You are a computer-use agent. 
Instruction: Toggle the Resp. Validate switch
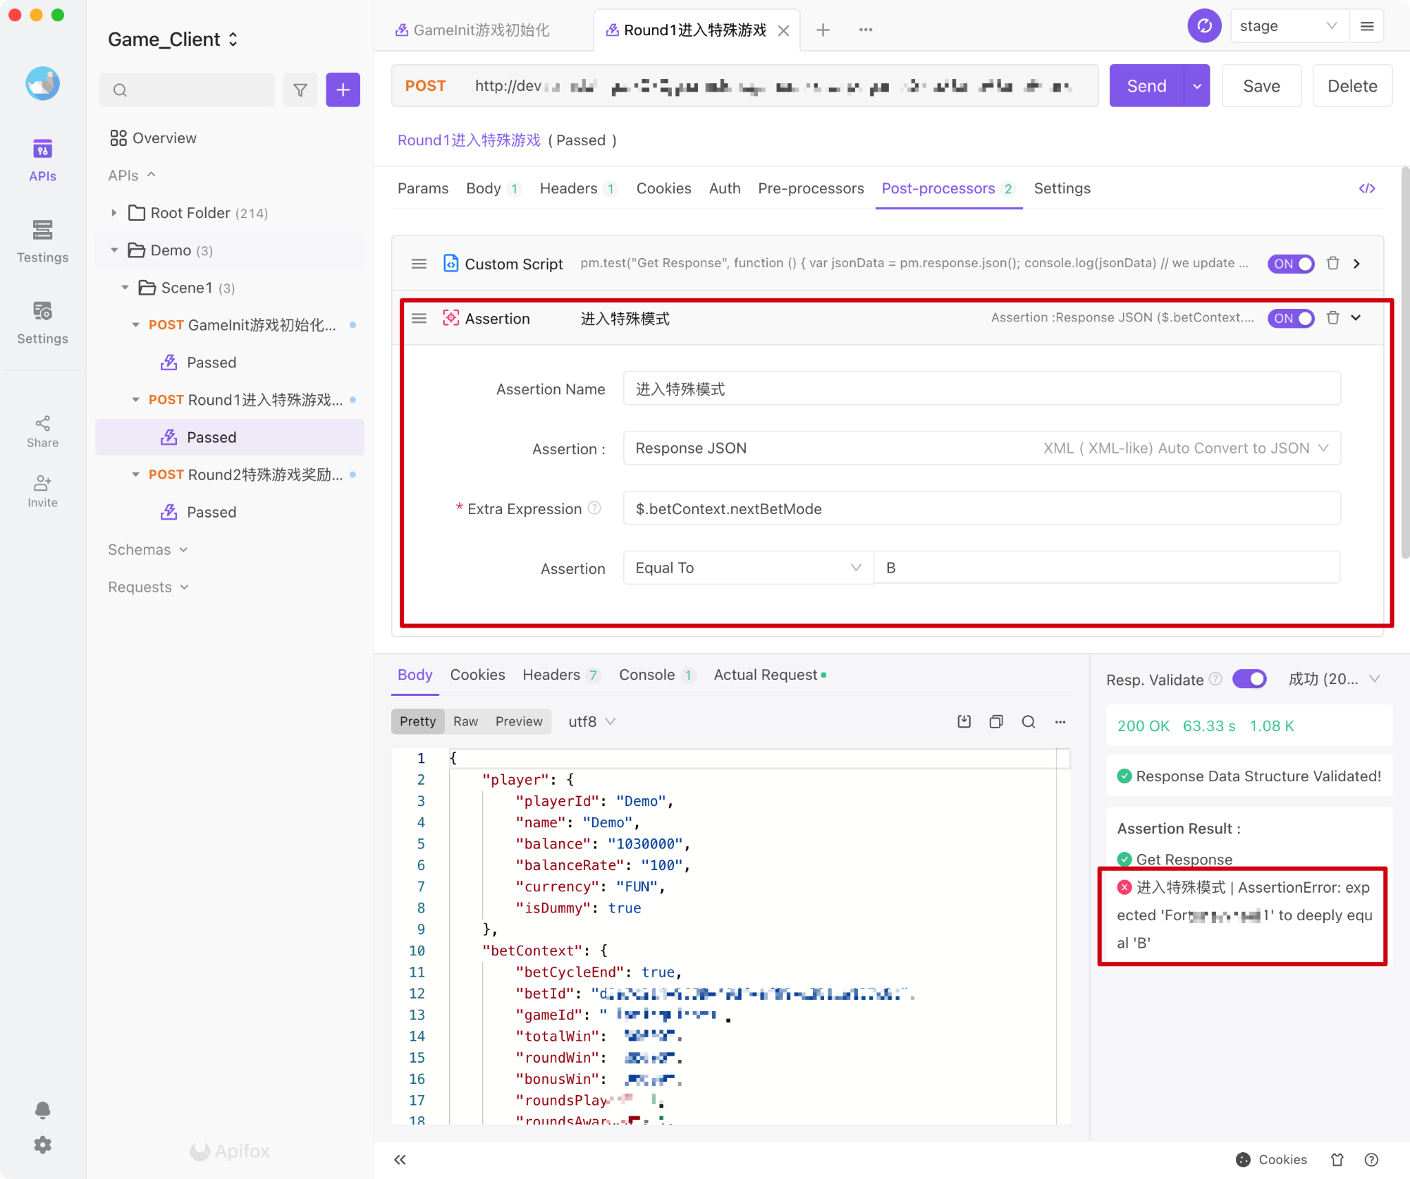click(1249, 679)
